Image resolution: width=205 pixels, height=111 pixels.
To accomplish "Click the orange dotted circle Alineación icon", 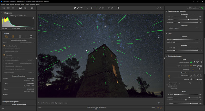I will tap(193, 70).
